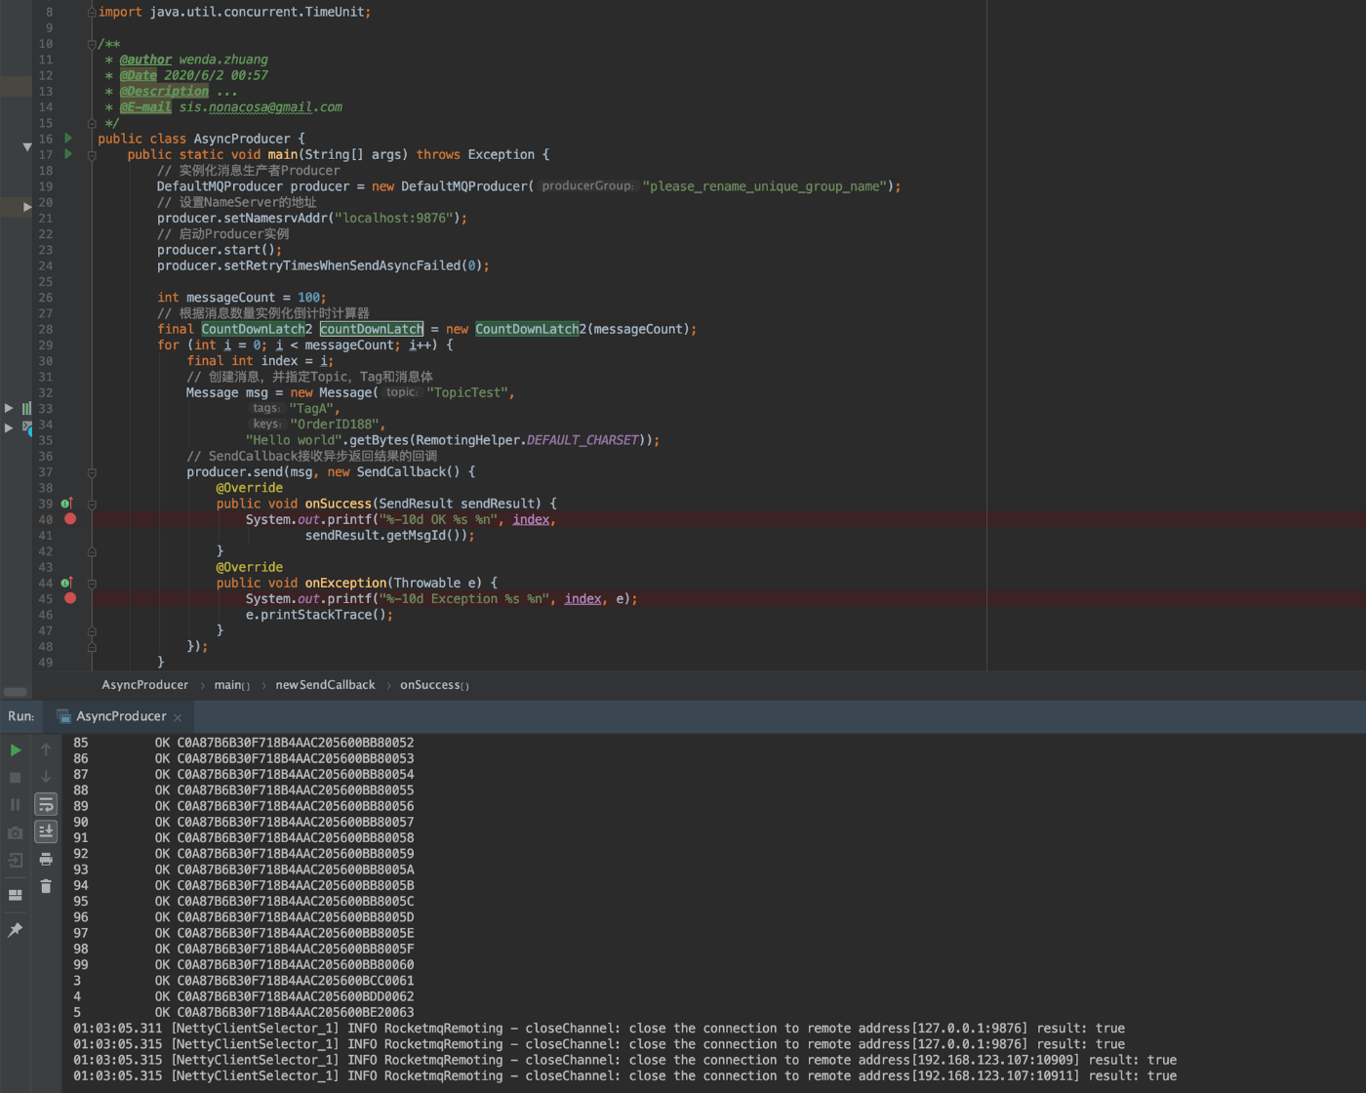Remove breakpoint on line 40
This screenshot has height=1093, width=1366.
[x=70, y=519]
